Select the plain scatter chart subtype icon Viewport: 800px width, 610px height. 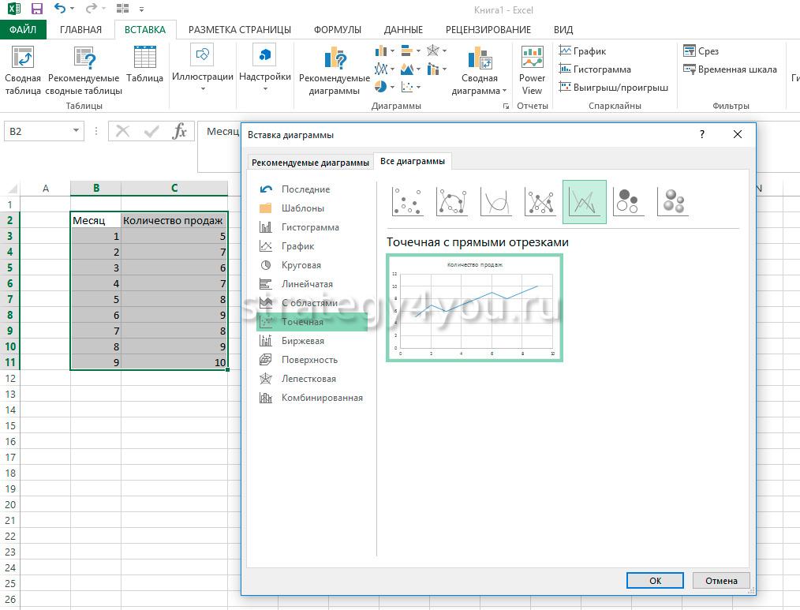tap(408, 202)
